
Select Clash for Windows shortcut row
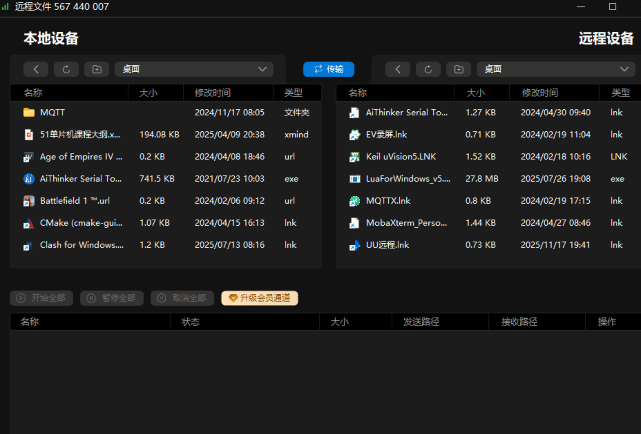click(x=82, y=245)
